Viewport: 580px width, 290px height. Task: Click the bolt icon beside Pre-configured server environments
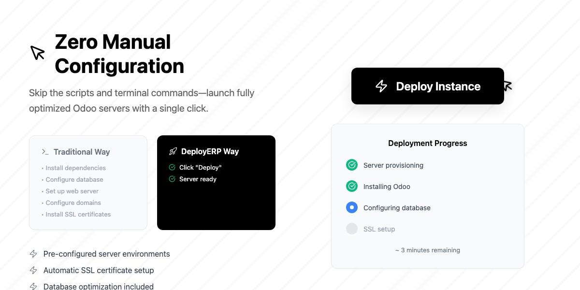(33, 254)
